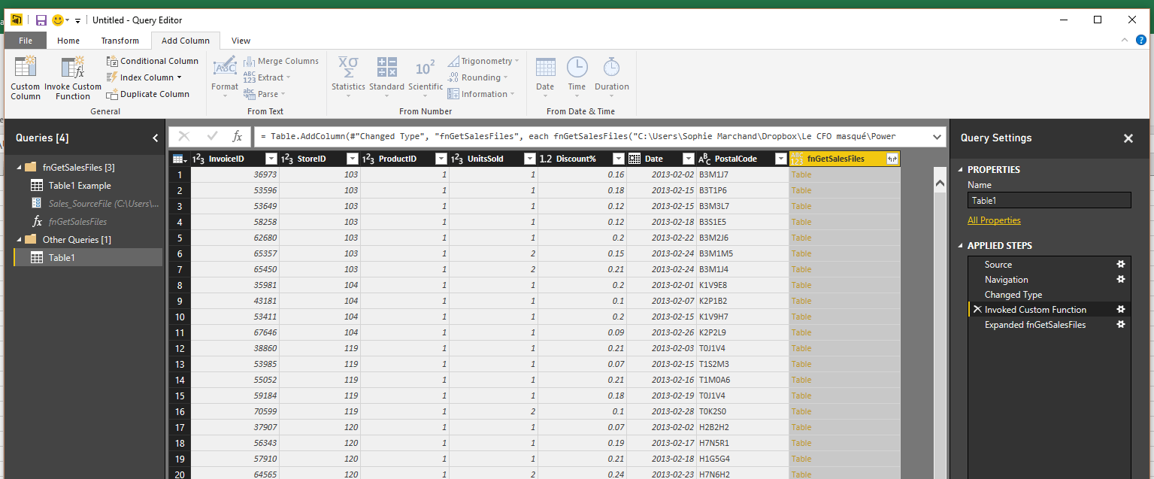The width and height of the screenshot is (1154, 479).
Task: Open the StoreID column filter dropdown
Action: pos(352,159)
